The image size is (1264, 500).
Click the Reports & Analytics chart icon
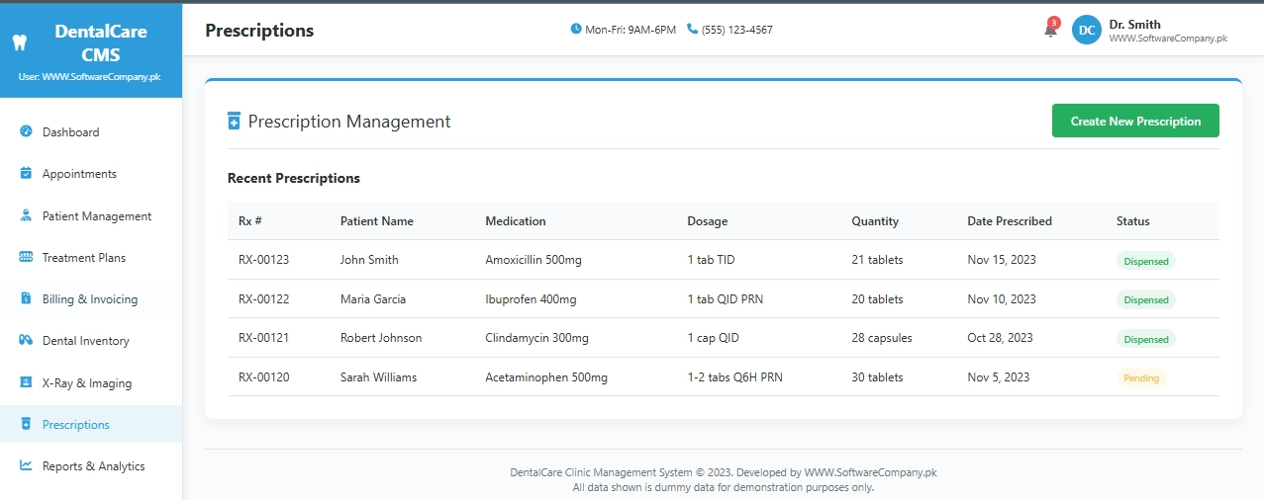pyautogui.click(x=27, y=466)
